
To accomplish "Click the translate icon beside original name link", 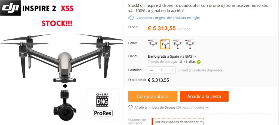I will pyautogui.click(x=131, y=18).
